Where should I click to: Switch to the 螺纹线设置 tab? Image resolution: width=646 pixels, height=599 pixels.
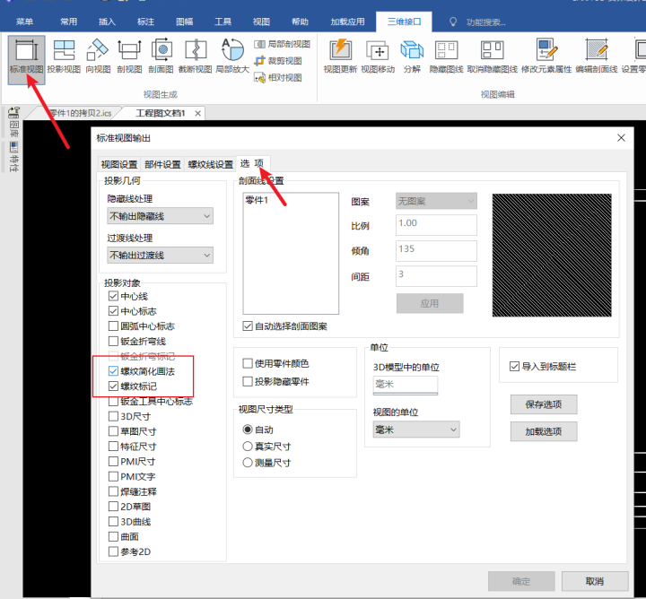210,165
